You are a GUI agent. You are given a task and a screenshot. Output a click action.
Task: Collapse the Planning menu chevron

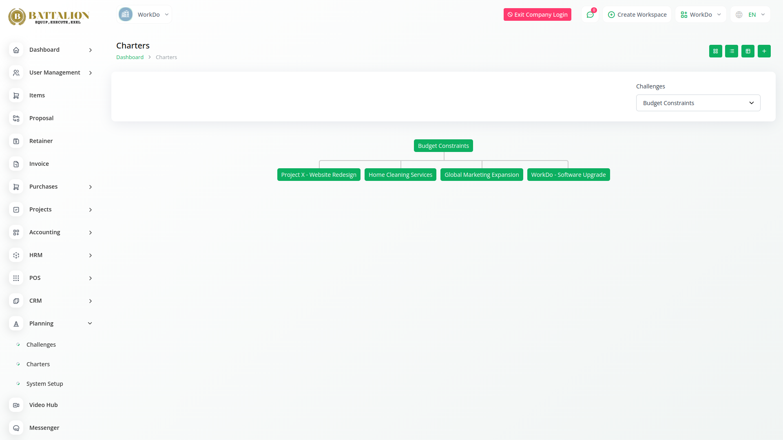click(x=90, y=323)
